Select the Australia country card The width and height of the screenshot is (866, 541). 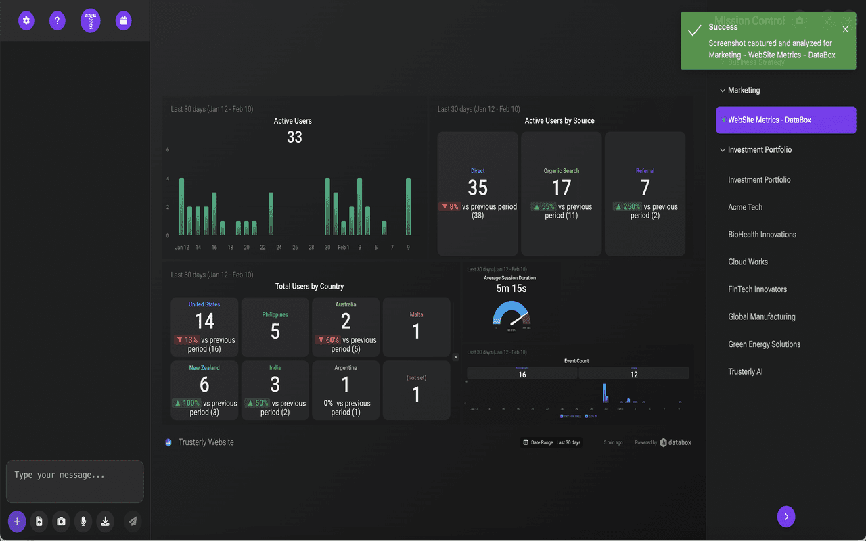[x=346, y=327]
